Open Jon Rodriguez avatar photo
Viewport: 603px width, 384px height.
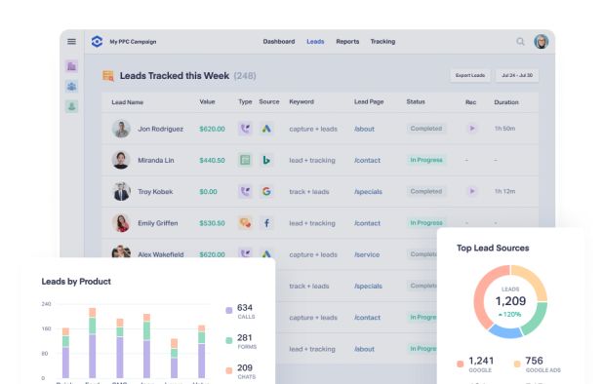pos(121,129)
